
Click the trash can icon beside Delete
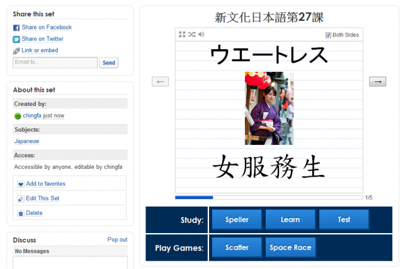pos(21,214)
